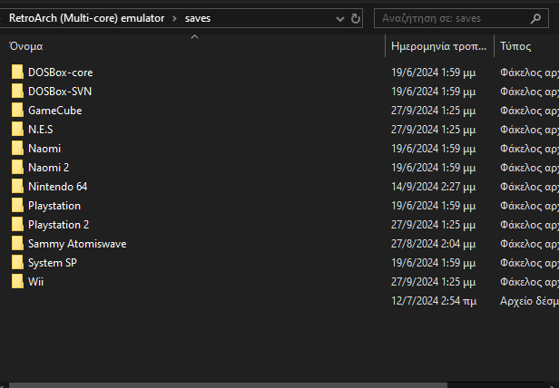Refresh the saves folder view
The height and width of the screenshot is (388, 559).
pyautogui.click(x=355, y=17)
